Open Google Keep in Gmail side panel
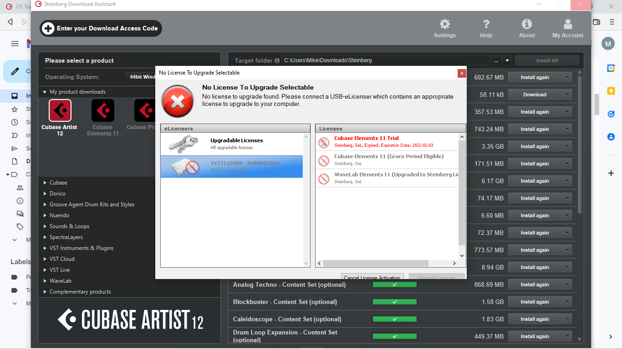This screenshot has width=622, height=349. click(611, 91)
